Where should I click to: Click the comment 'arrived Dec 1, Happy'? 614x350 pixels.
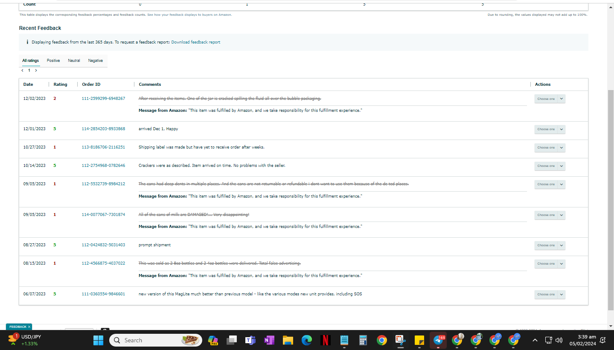coord(158,128)
